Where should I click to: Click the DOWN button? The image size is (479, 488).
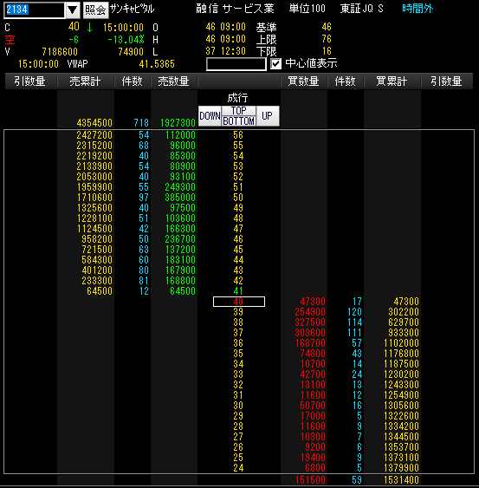coord(210,116)
